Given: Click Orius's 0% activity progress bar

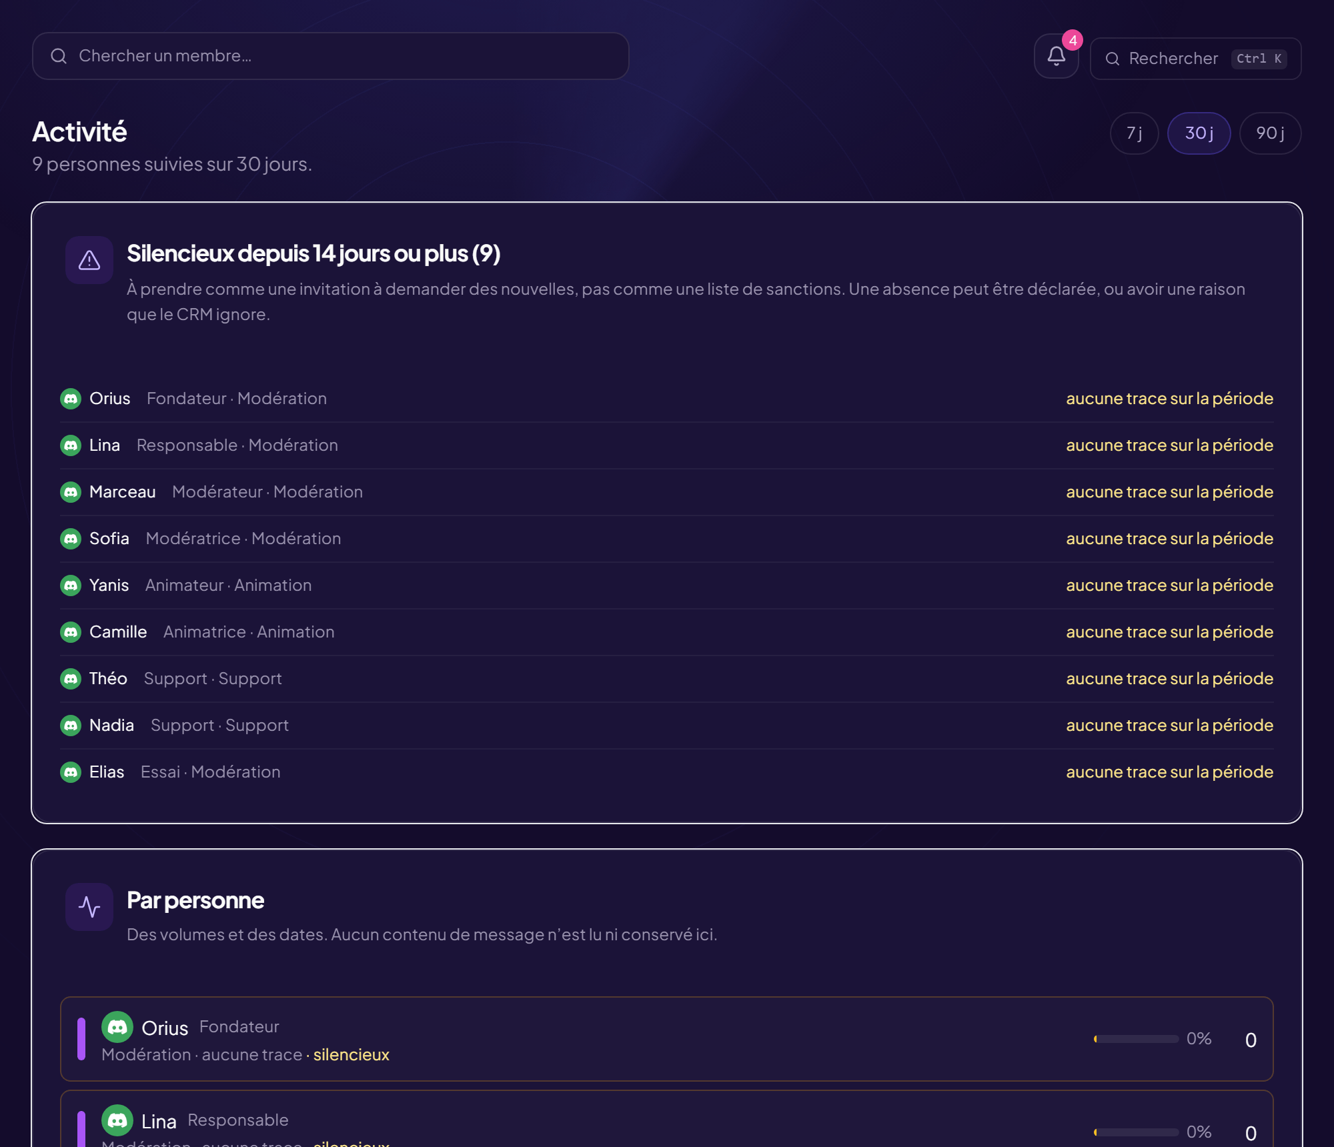Looking at the screenshot, I should [1136, 1039].
